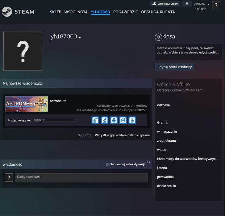Open the dzieło sztuki link
Screen dimensions: 225x216
coord(166,186)
